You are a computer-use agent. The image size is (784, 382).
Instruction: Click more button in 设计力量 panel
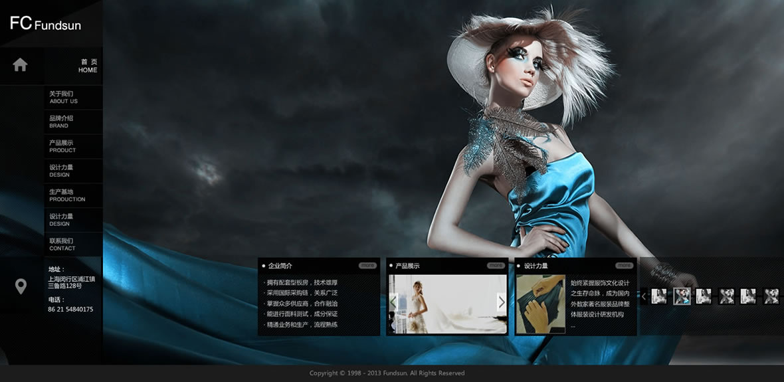624,266
